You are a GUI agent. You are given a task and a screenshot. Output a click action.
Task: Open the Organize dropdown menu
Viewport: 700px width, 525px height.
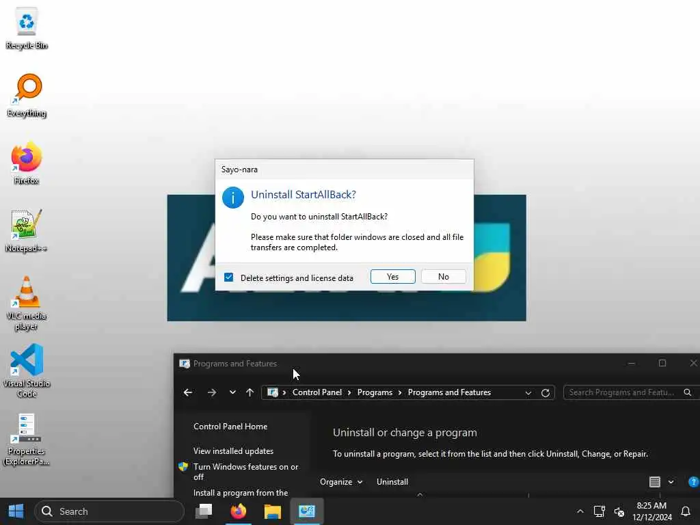tap(341, 482)
